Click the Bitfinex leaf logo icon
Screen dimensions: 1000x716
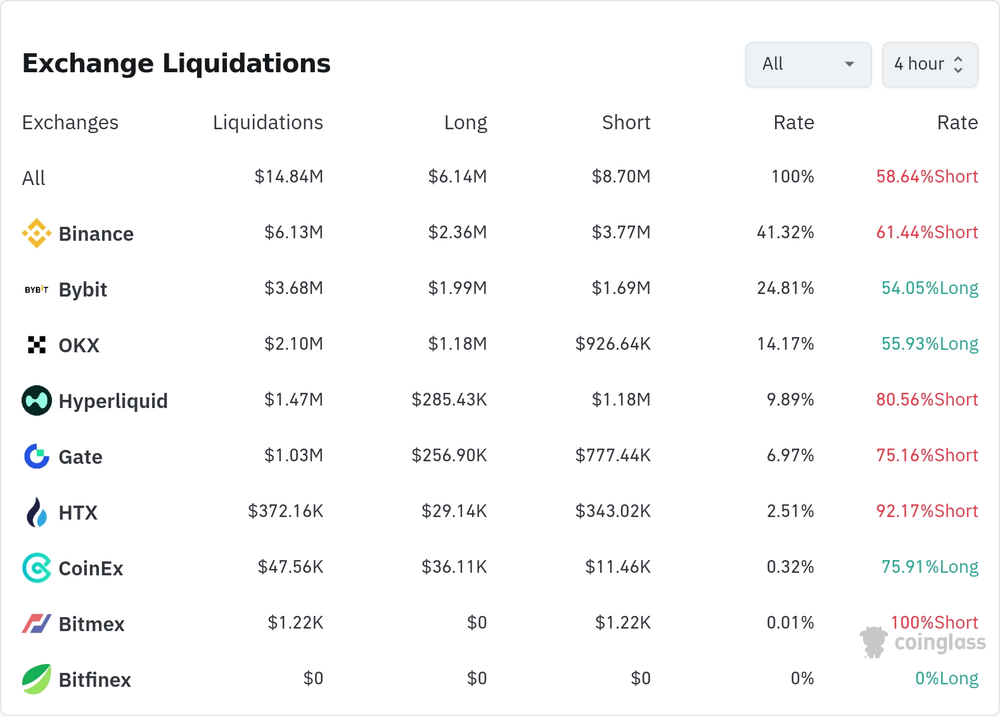tap(37, 679)
